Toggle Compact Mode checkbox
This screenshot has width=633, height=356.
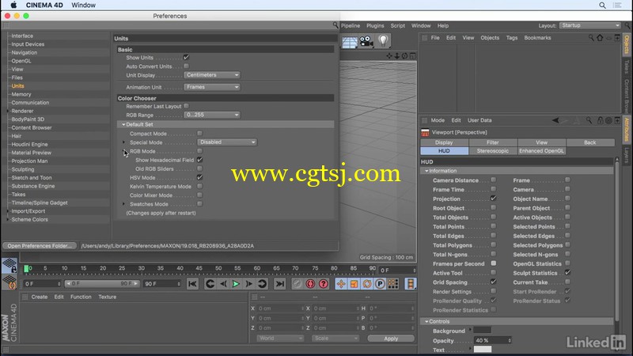click(199, 133)
